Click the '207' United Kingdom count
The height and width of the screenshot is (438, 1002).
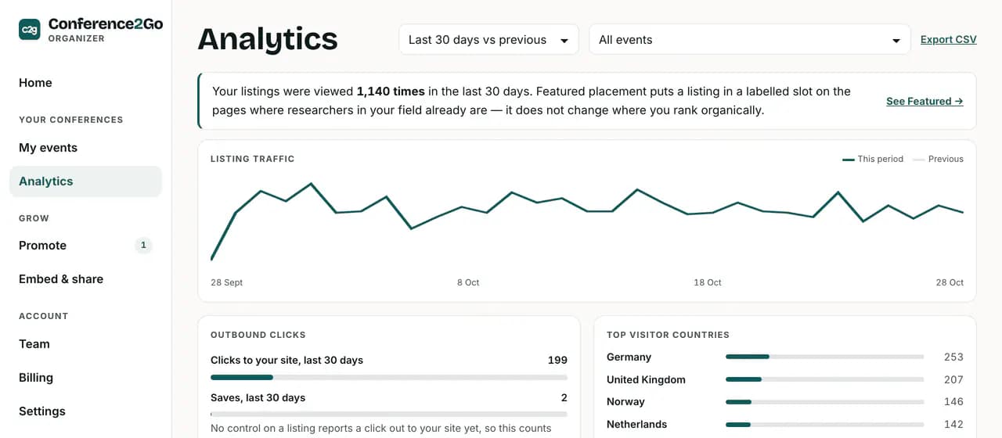[953, 380]
